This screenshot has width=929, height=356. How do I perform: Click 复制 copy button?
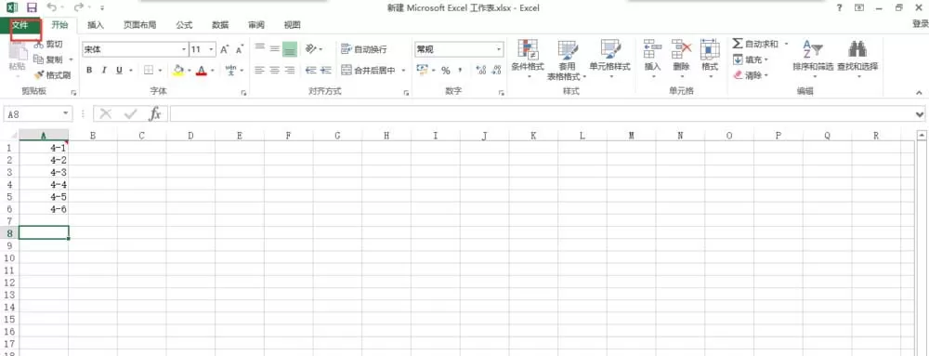(x=49, y=59)
